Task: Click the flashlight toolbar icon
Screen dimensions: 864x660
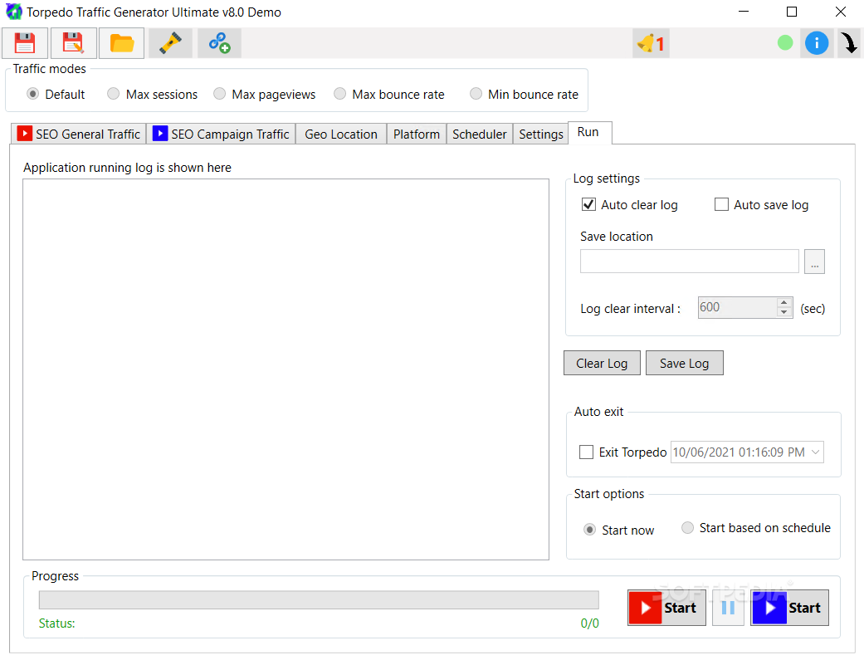Action: [170, 43]
